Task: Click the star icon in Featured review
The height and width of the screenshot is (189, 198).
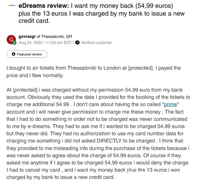Action: click(x=13, y=54)
